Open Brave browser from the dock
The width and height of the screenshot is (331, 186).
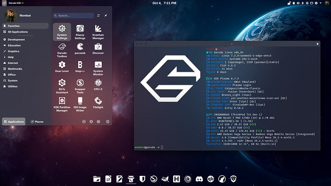233,179
